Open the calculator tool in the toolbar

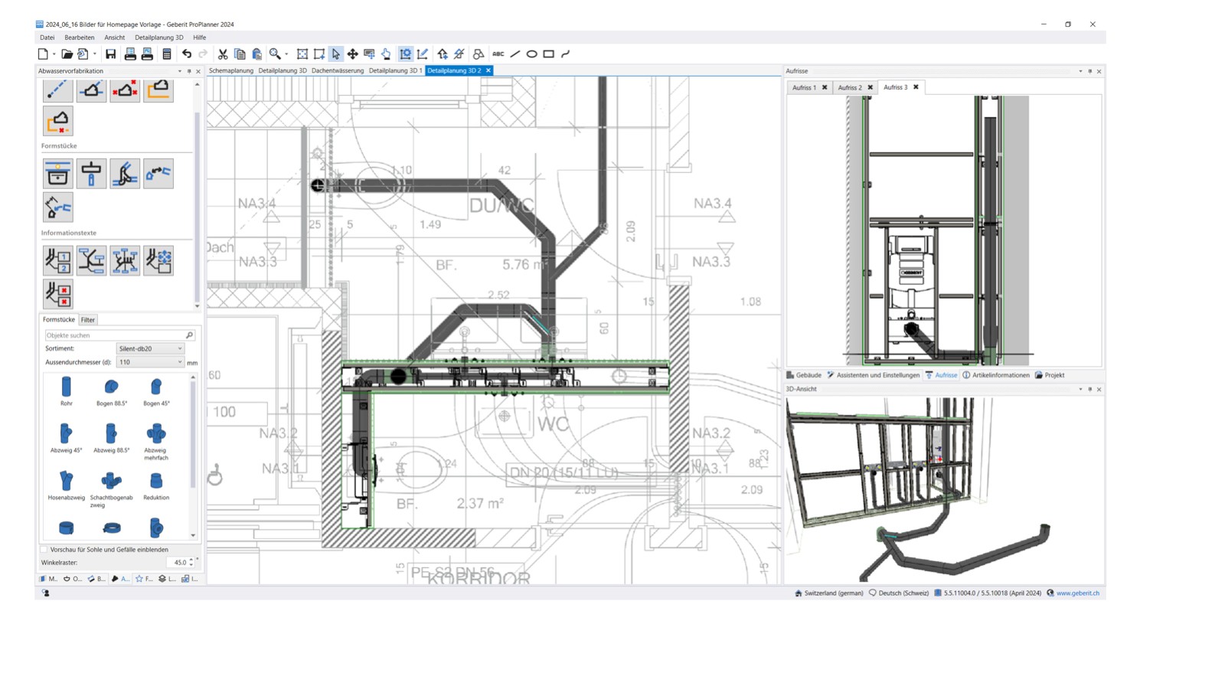click(165, 54)
